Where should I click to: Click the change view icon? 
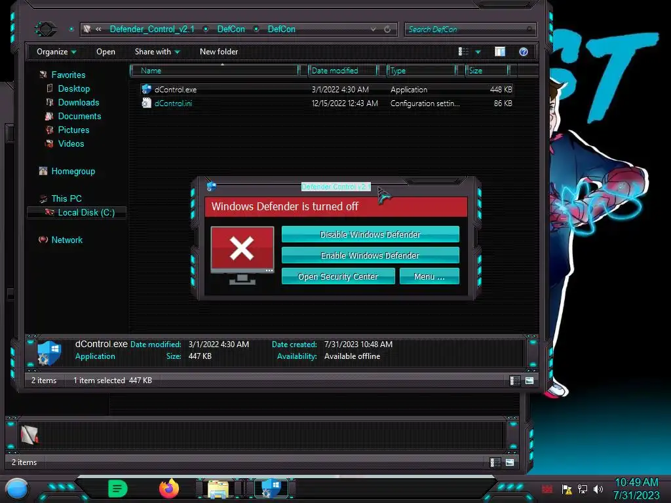[463, 52]
